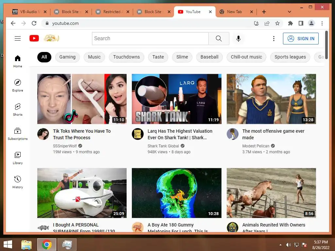Click the YouTube logo
335x251 pixels.
click(34, 39)
